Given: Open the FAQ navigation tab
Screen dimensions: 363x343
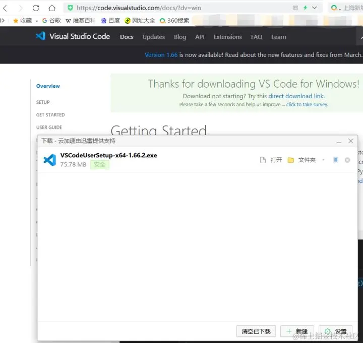Looking at the screenshot, I should pos(257,37).
